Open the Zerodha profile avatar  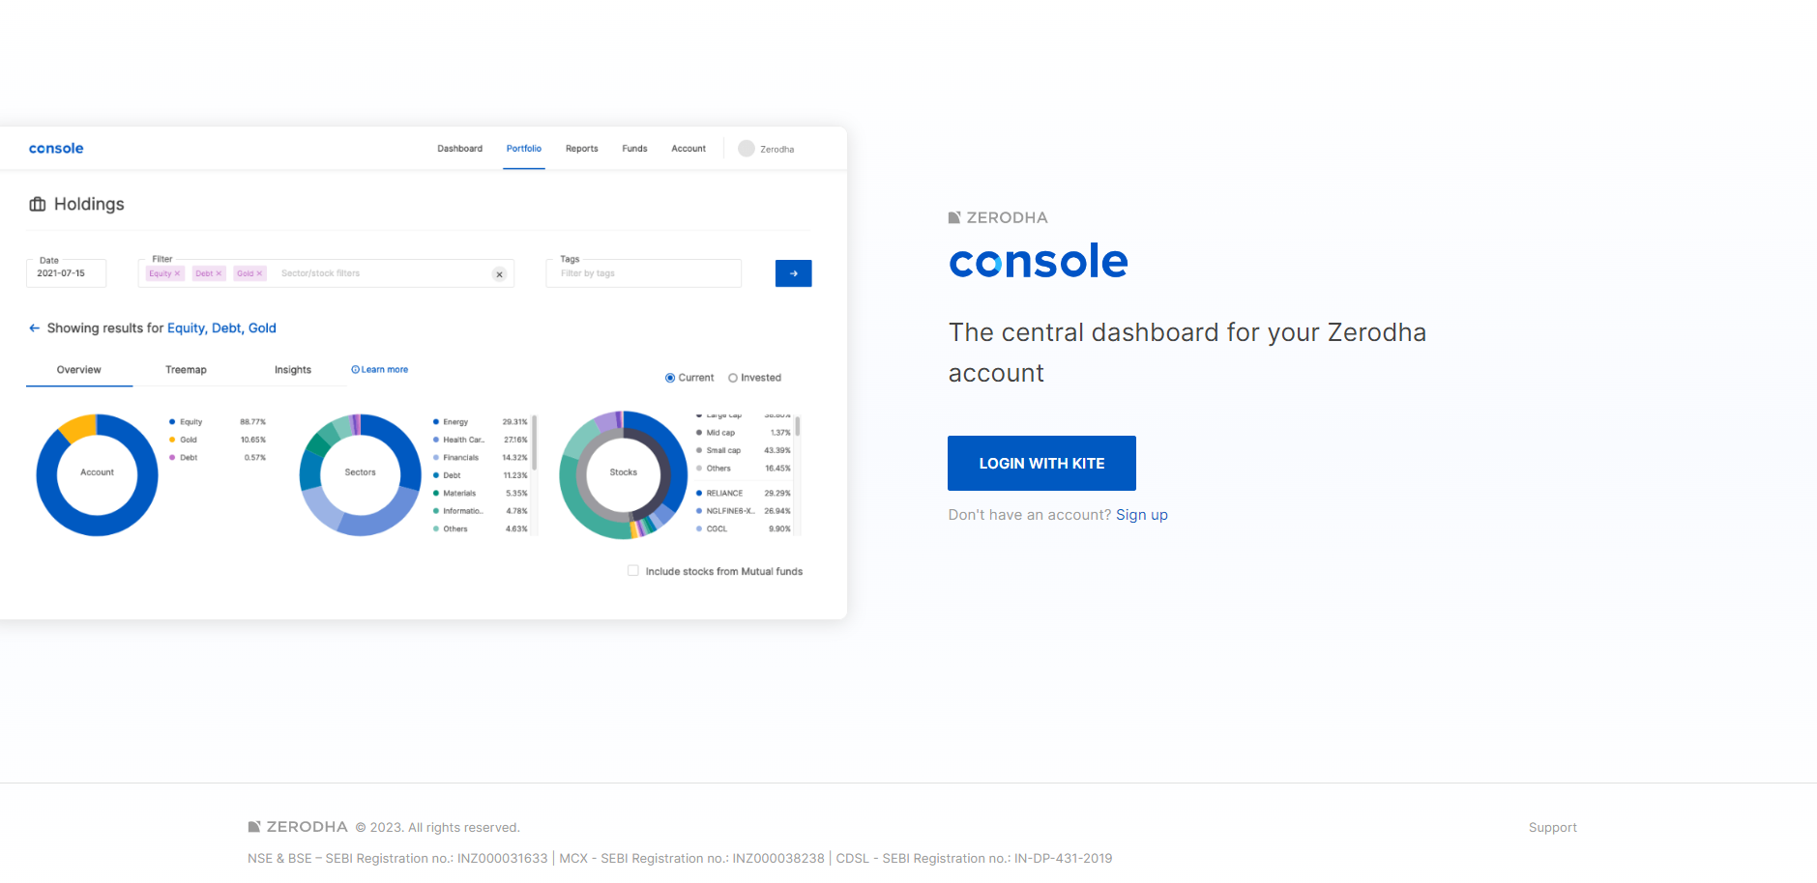point(746,148)
